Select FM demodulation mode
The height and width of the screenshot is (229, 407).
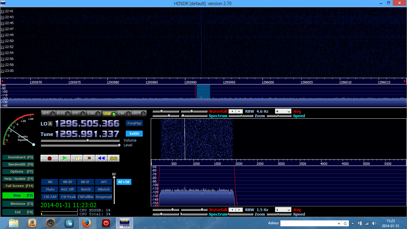pos(79,113)
